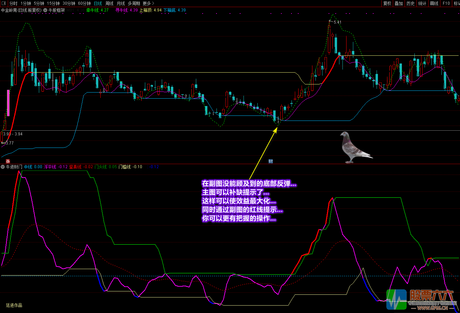Click the 门头线: 0.05 value label

pos(106,167)
